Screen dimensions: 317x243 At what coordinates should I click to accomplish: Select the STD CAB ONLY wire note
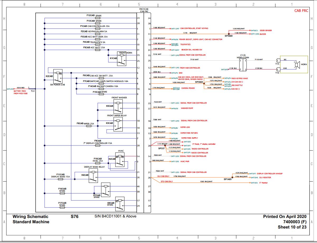(167, 182)
